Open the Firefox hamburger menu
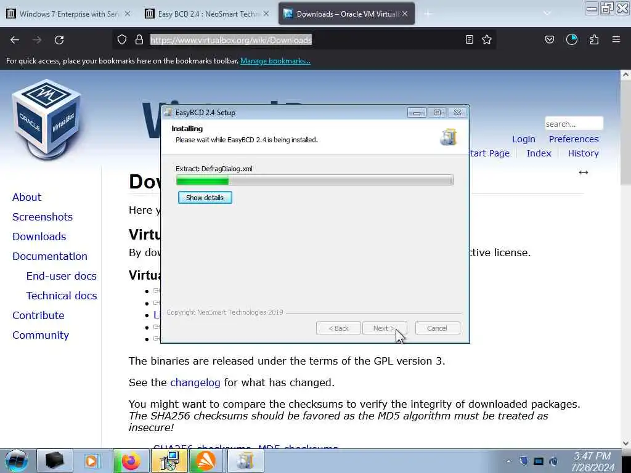Screen dimensions: 631x473 [x=616, y=39]
